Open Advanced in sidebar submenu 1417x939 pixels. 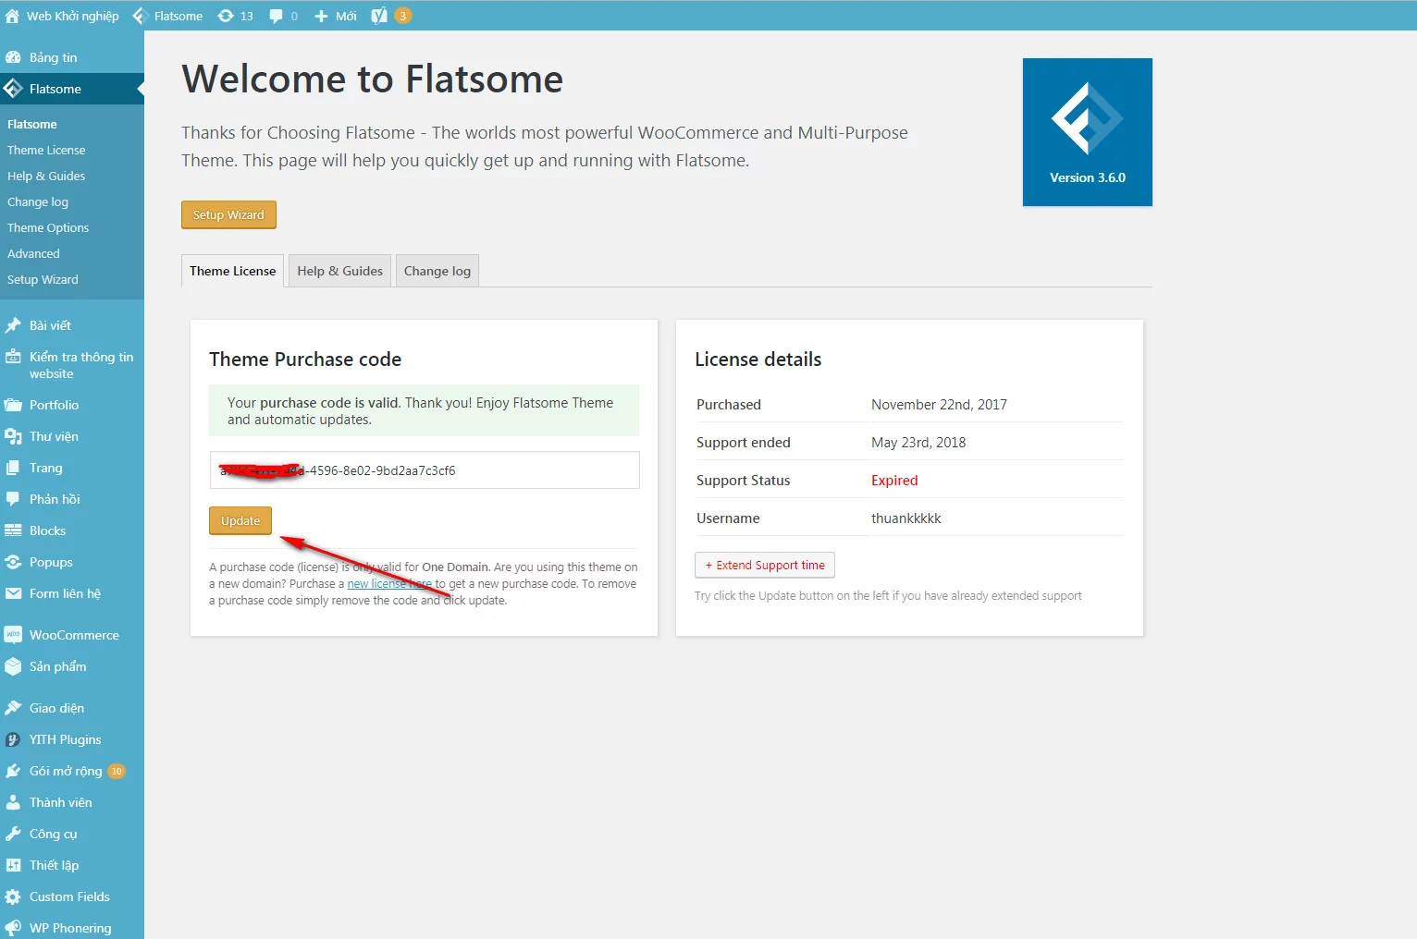coord(33,253)
